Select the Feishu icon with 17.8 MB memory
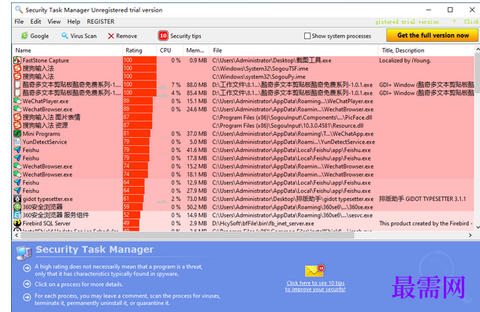The image size is (480, 312). 17,158
